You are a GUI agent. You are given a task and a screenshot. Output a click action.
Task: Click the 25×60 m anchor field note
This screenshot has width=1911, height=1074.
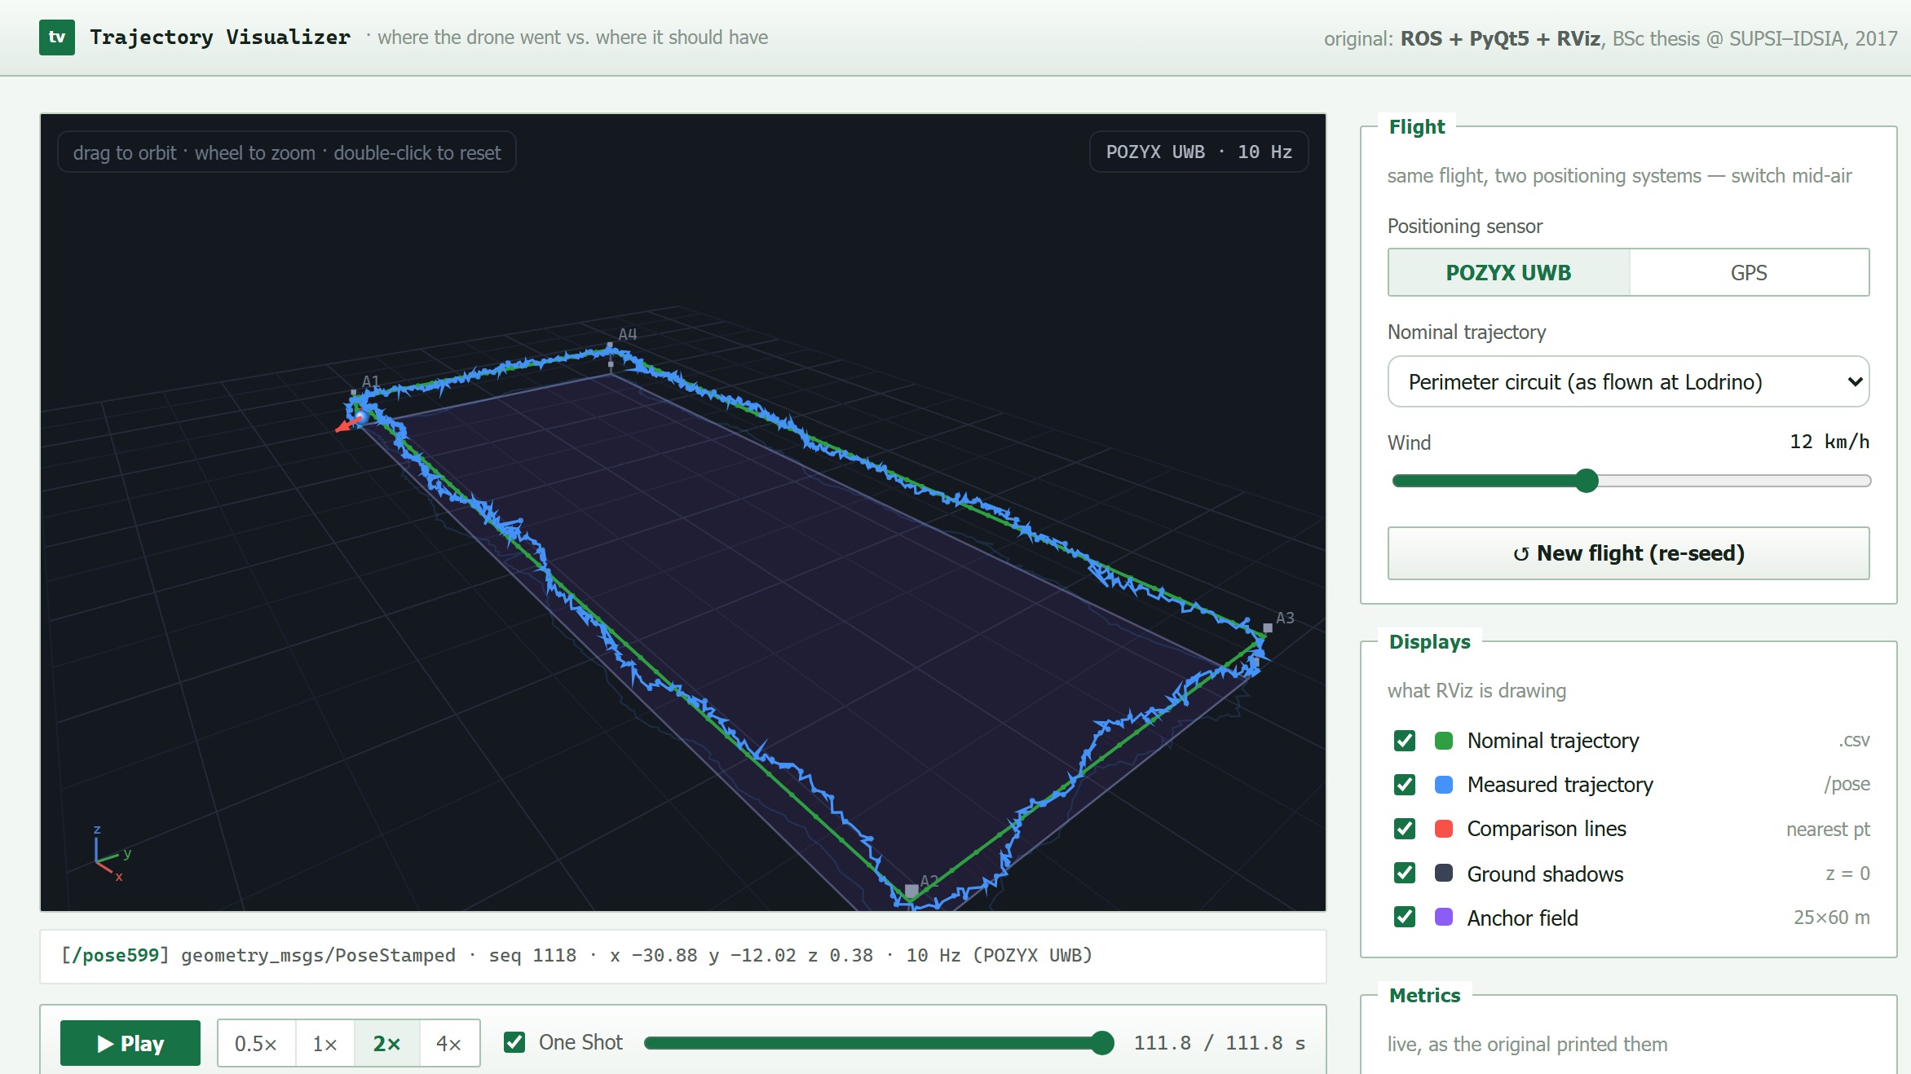pyautogui.click(x=1832, y=918)
